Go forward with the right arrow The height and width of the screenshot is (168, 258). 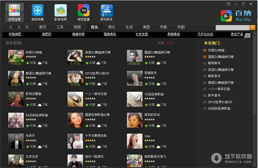click(19, 27)
